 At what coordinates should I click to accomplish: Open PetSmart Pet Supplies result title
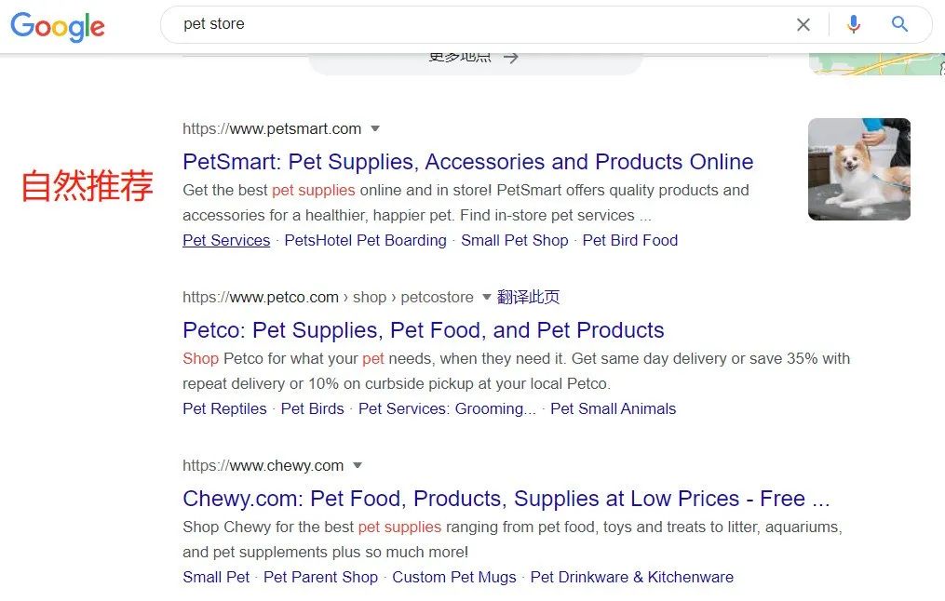(467, 162)
